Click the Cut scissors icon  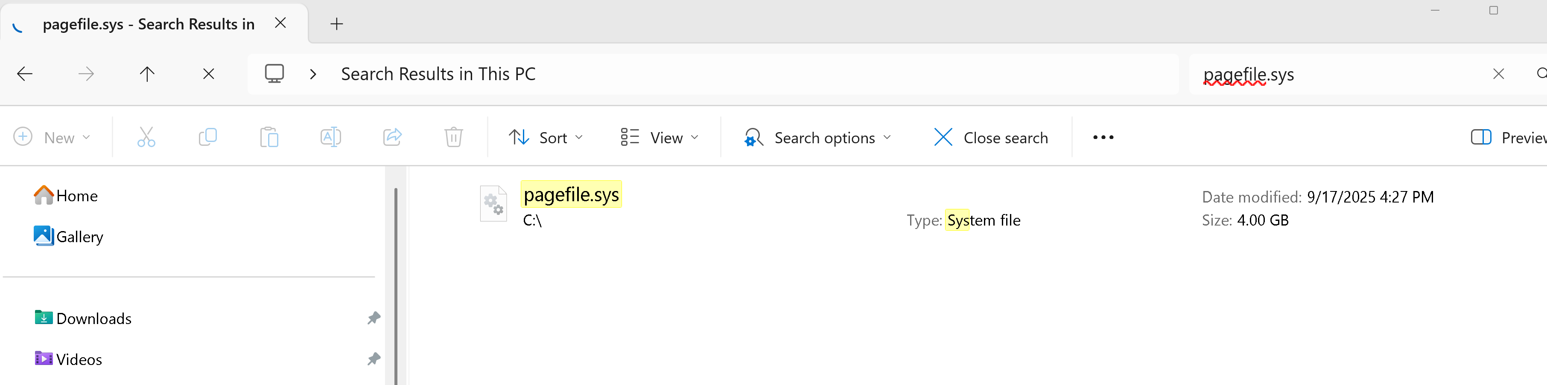(146, 137)
